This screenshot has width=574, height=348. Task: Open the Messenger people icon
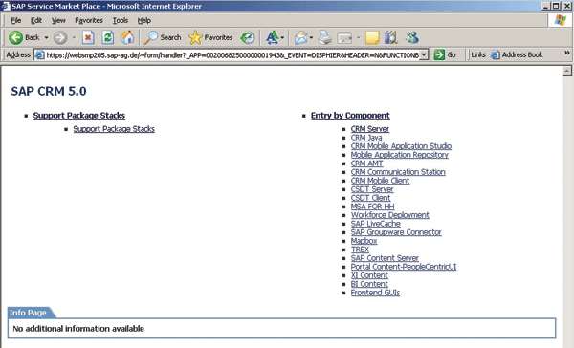pyautogui.click(x=411, y=37)
